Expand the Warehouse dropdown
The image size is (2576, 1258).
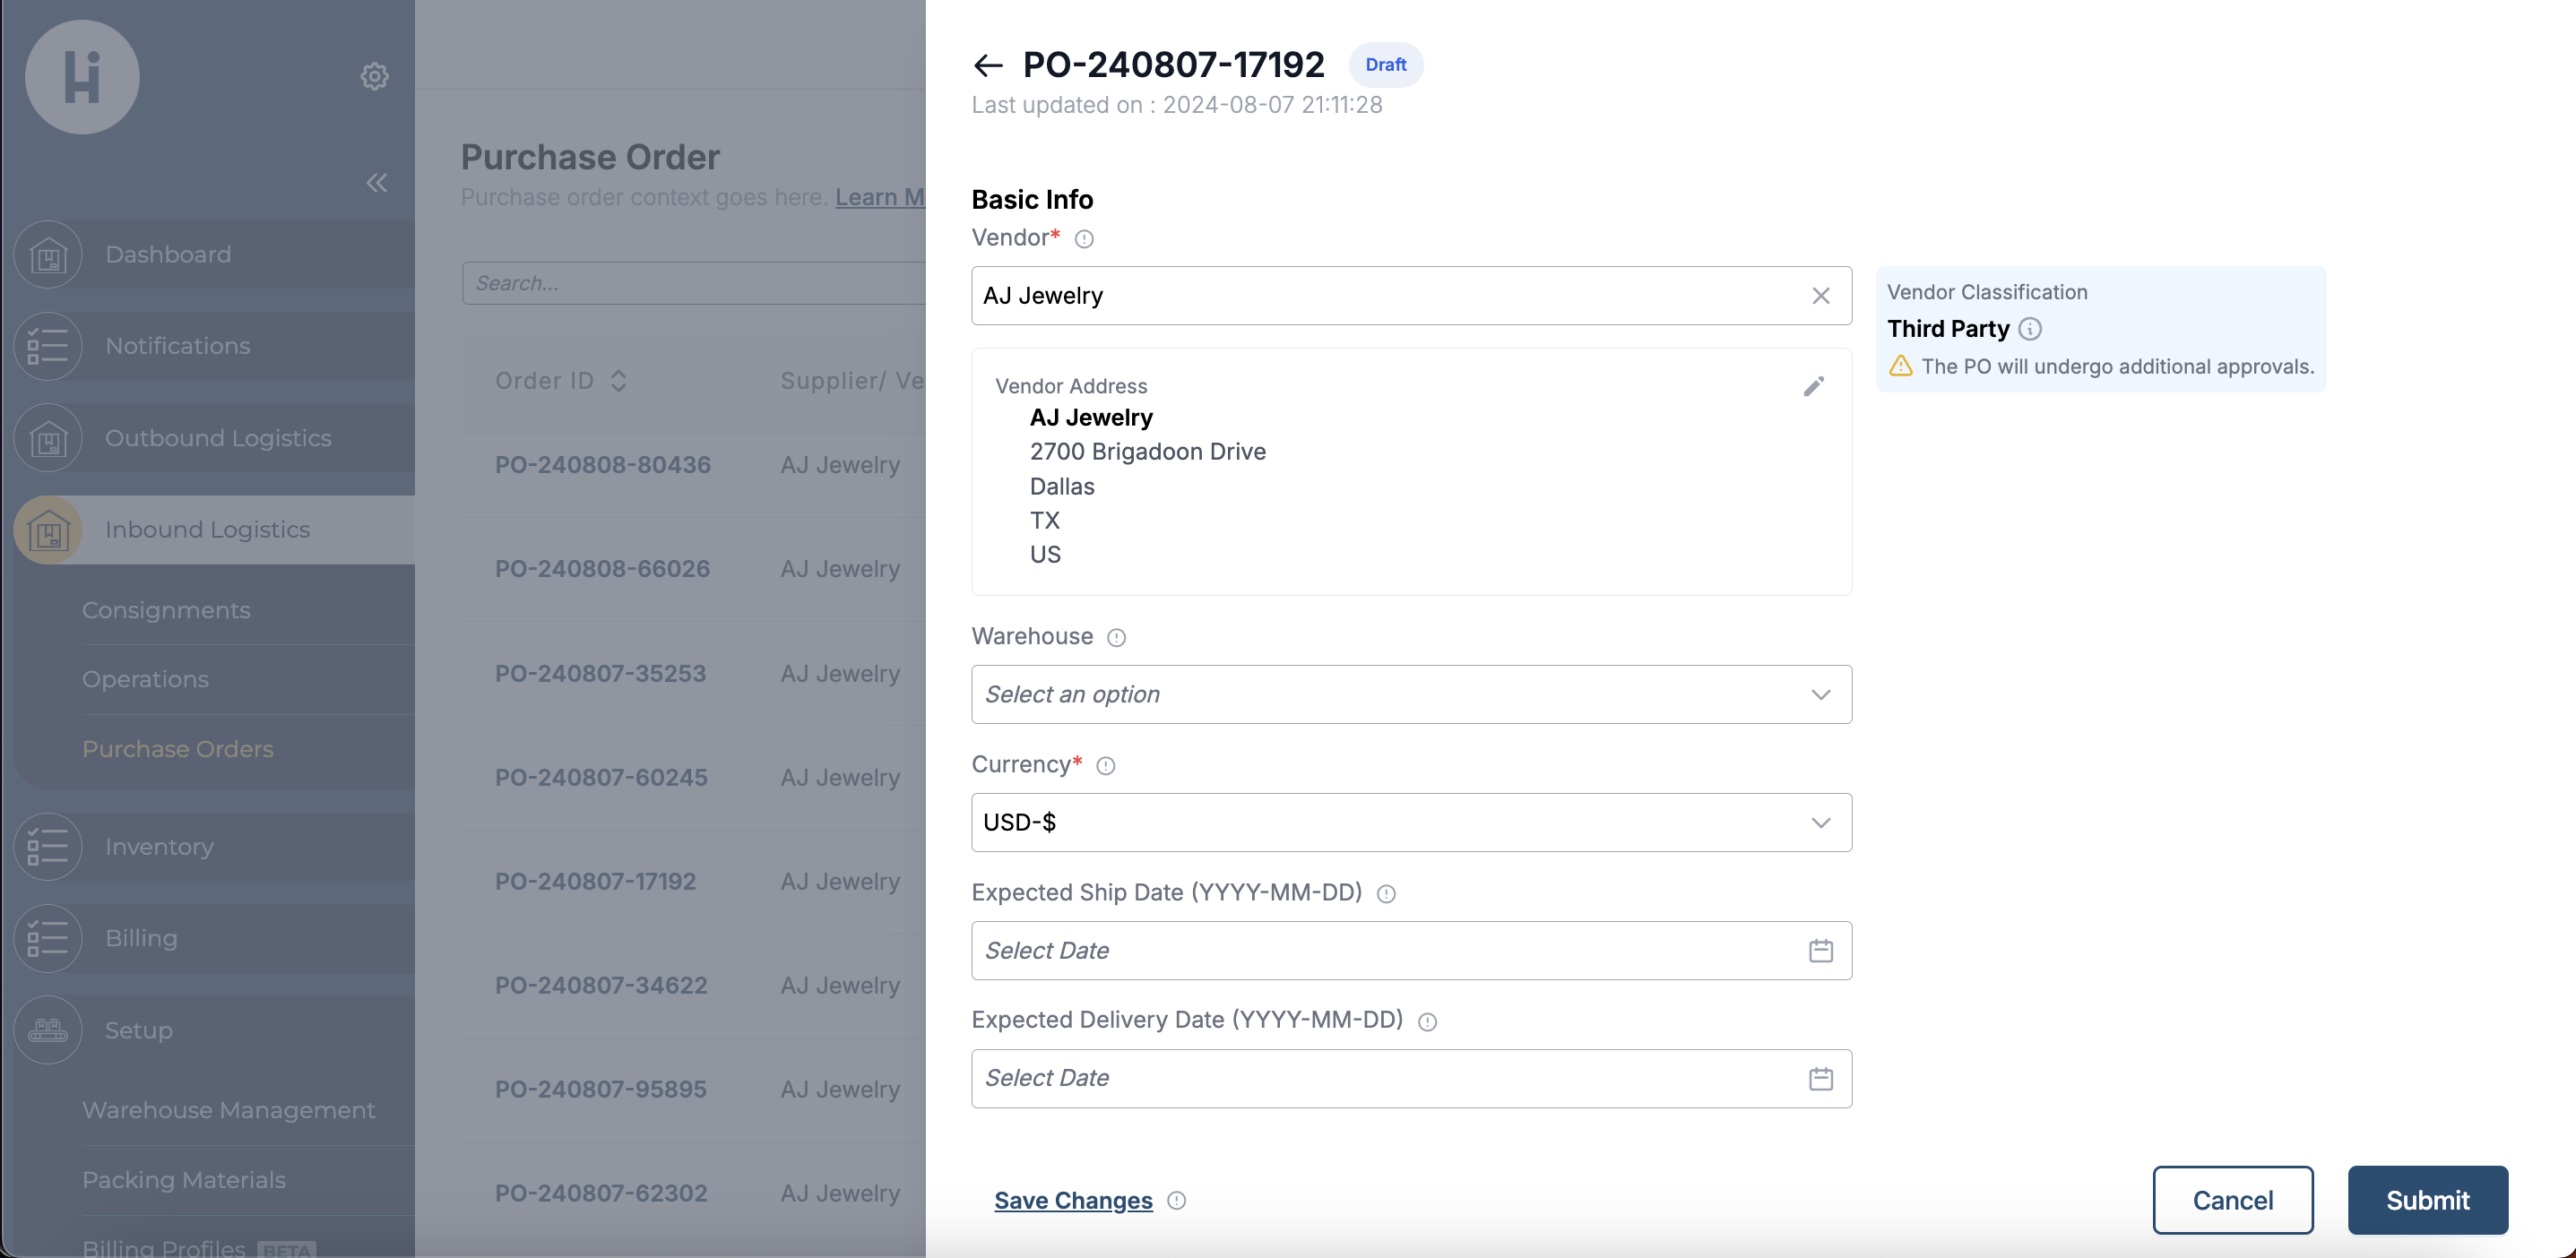1410,695
